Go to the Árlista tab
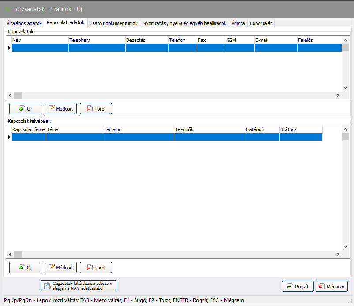Screen dimensions: 354x306 238,23
